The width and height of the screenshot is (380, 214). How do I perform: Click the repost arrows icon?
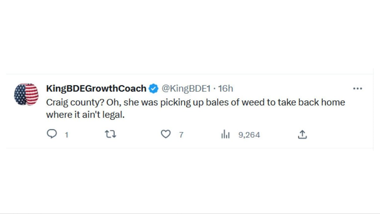click(111, 135)
